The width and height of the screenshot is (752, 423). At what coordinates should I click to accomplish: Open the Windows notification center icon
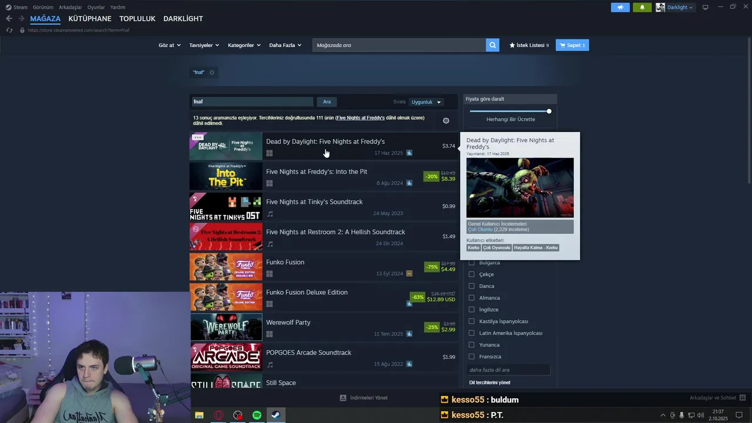pos(739,415)
